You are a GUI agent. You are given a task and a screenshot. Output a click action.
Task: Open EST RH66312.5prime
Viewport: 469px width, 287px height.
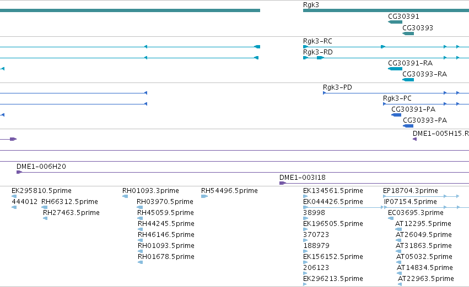(44, 207)
